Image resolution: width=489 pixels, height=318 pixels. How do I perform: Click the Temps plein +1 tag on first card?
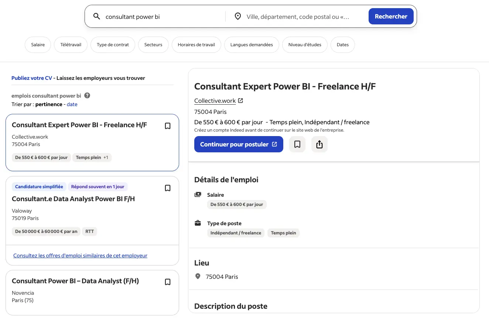(92, 158)
